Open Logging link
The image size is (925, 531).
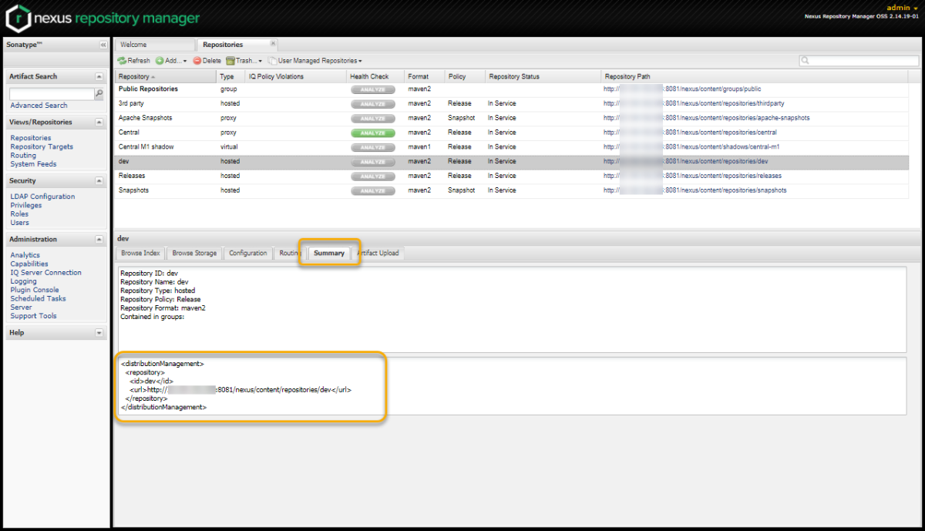(x=23, y=281)
